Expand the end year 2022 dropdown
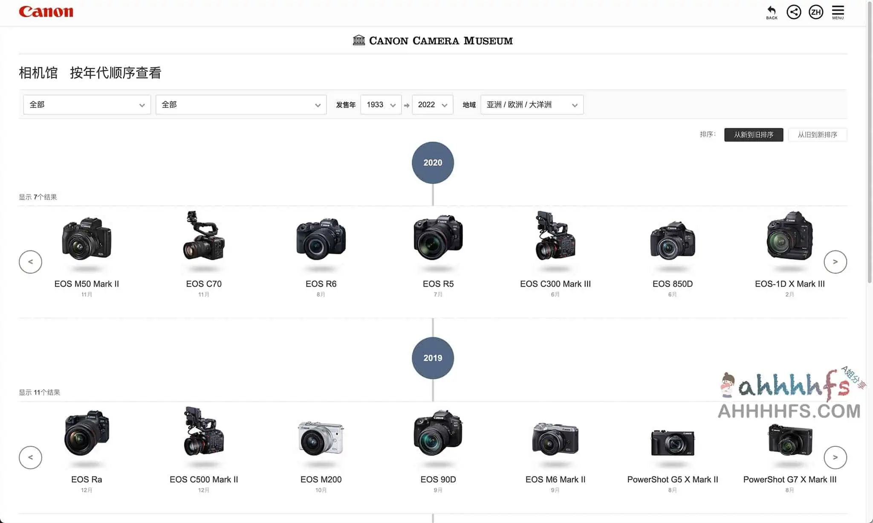This screenshot has height=523, width=873. point(432,105)
